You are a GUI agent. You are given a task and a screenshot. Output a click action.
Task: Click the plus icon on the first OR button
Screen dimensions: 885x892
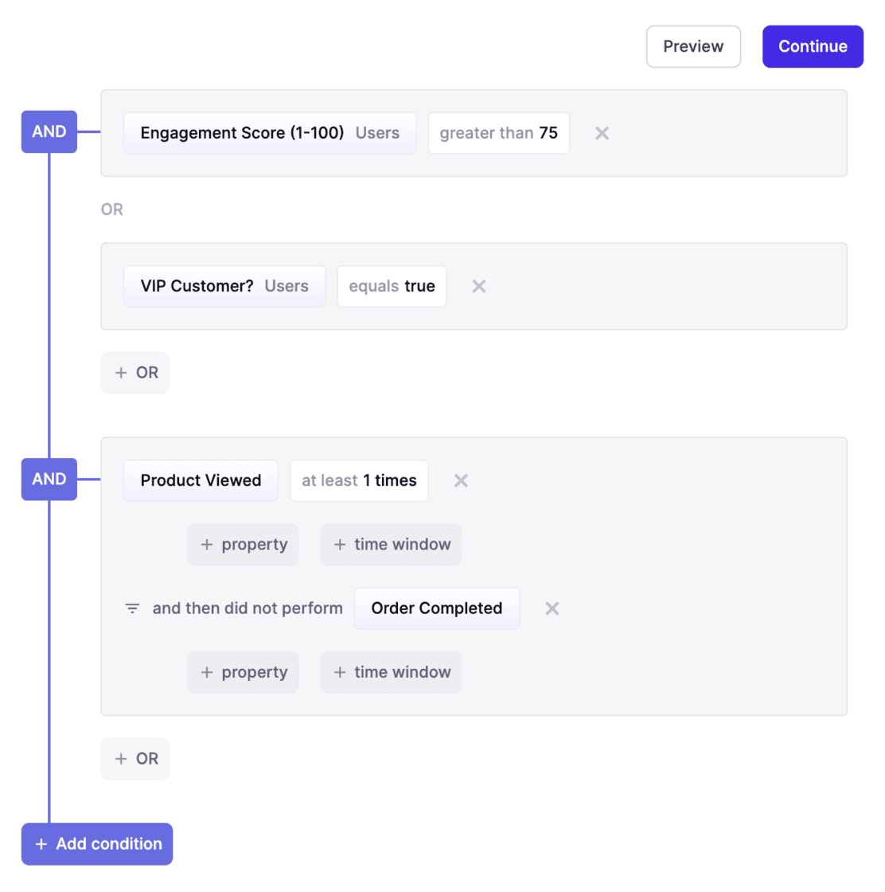point(121,372)
